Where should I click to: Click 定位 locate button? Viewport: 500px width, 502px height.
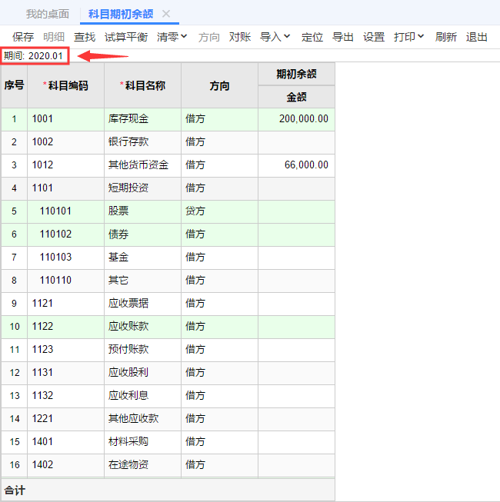click(312, 37)
